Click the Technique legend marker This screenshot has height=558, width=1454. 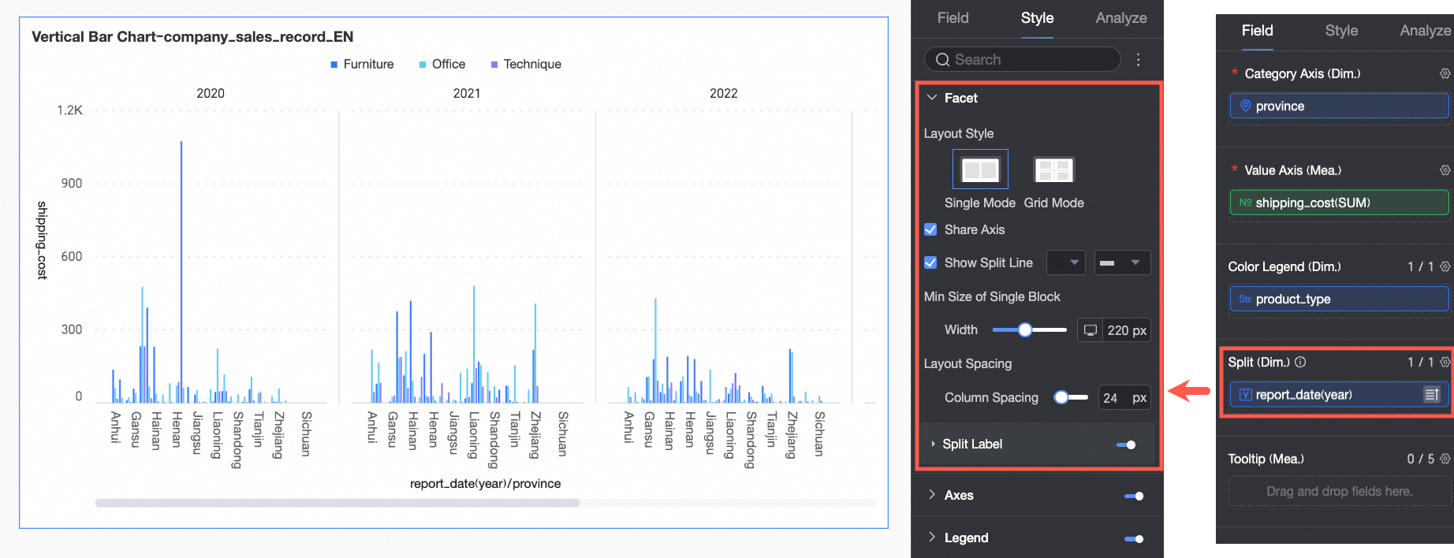coord(494,65)
